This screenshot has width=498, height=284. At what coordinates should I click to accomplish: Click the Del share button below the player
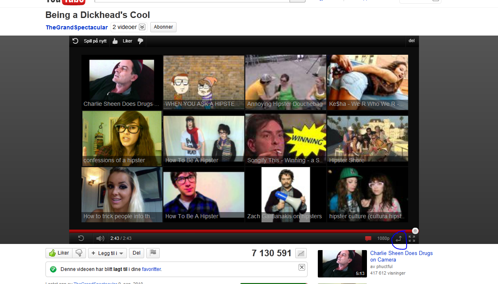tap(136, 253)
